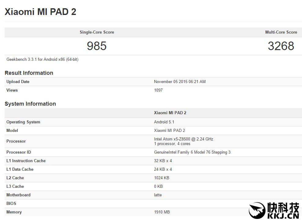Click the '24 KB x 4' value
302x222 pixels.
pos(163,169)
